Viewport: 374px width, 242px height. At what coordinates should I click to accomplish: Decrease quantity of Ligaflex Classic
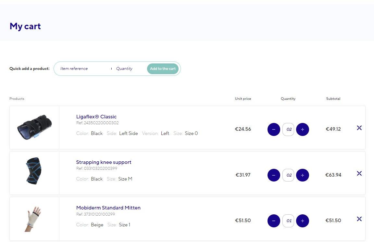(274, 129)
